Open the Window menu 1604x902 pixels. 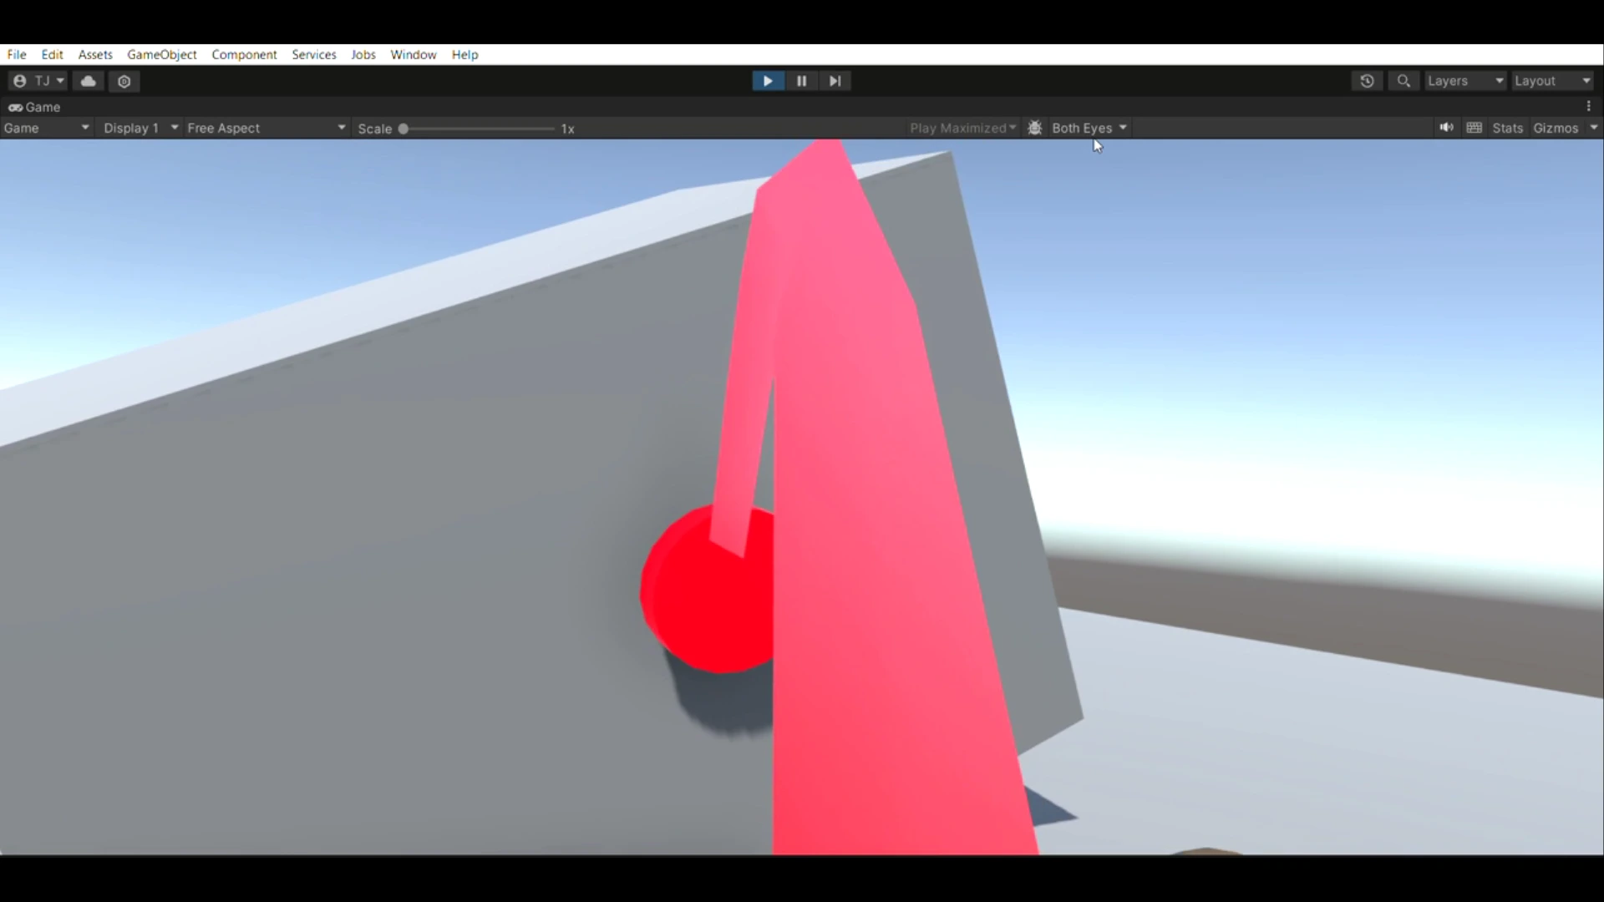tap(414, 54)
